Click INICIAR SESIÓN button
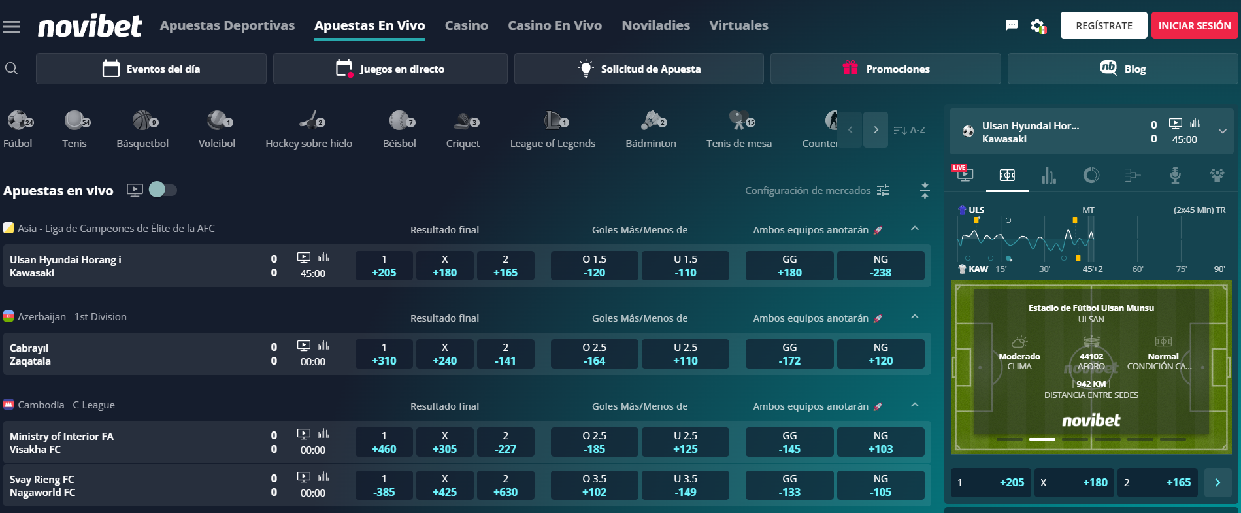 tap(1195, 25)
